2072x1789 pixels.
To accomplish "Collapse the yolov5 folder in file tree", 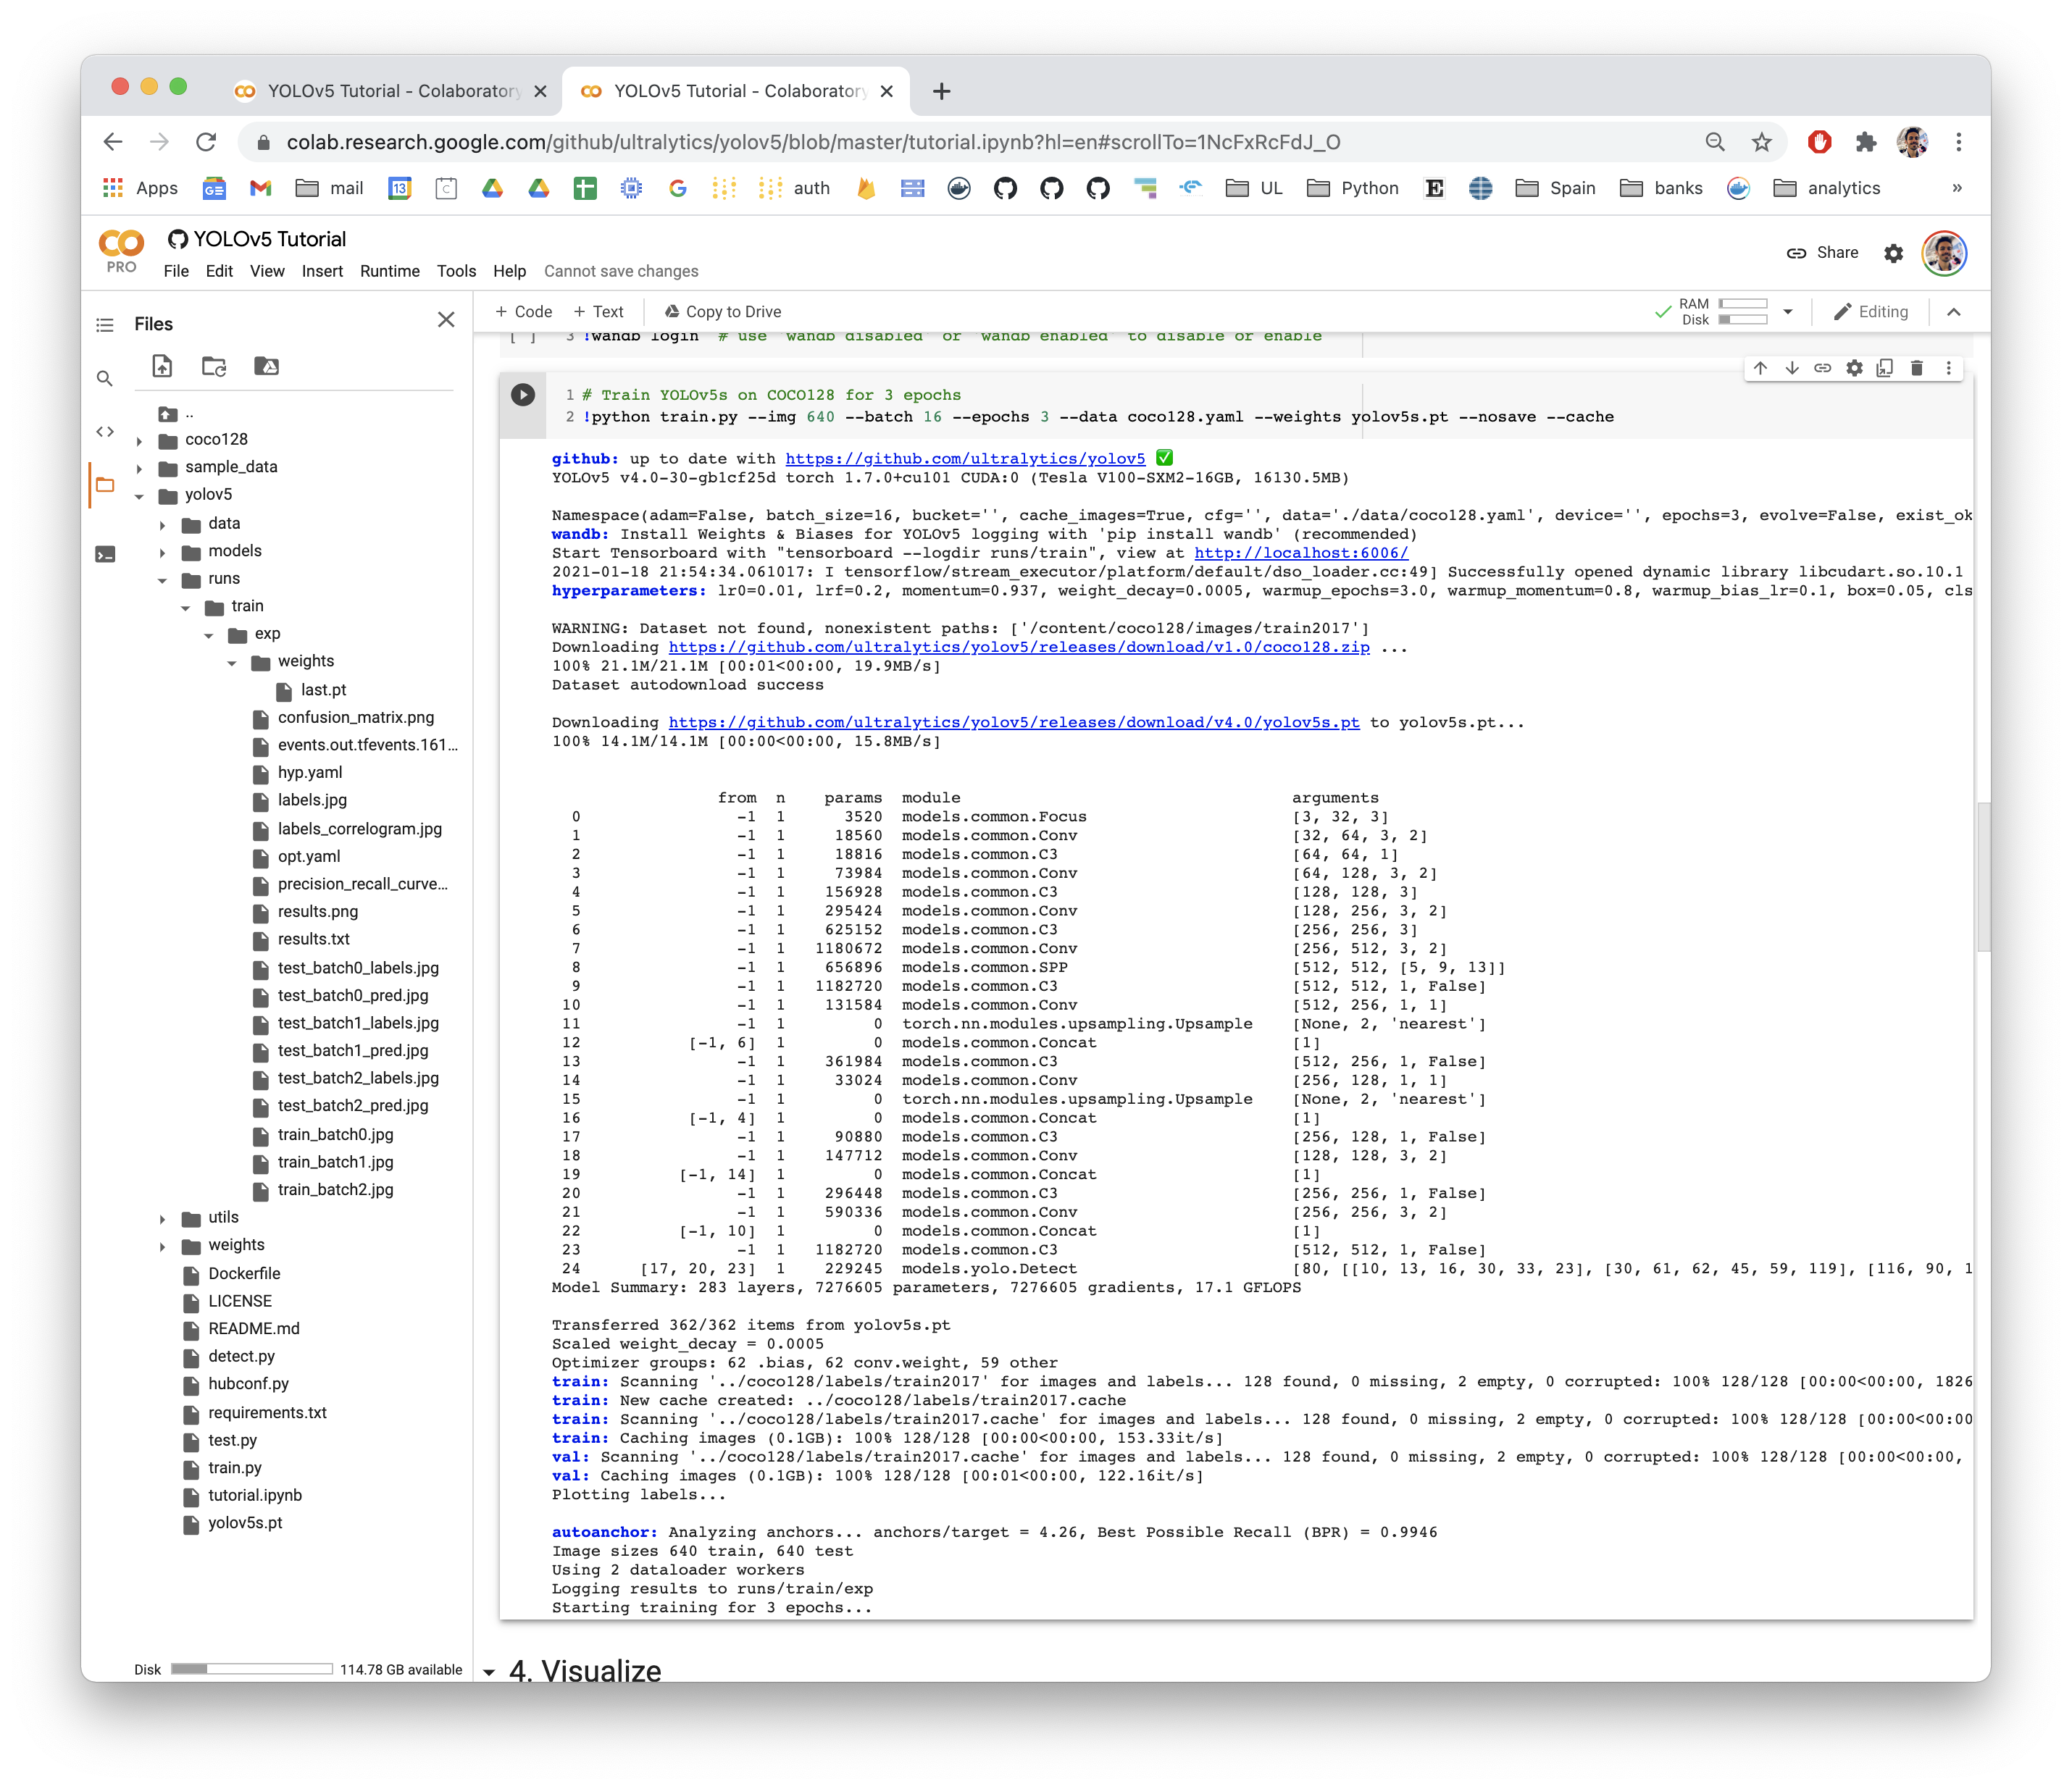I will point(139,496).
